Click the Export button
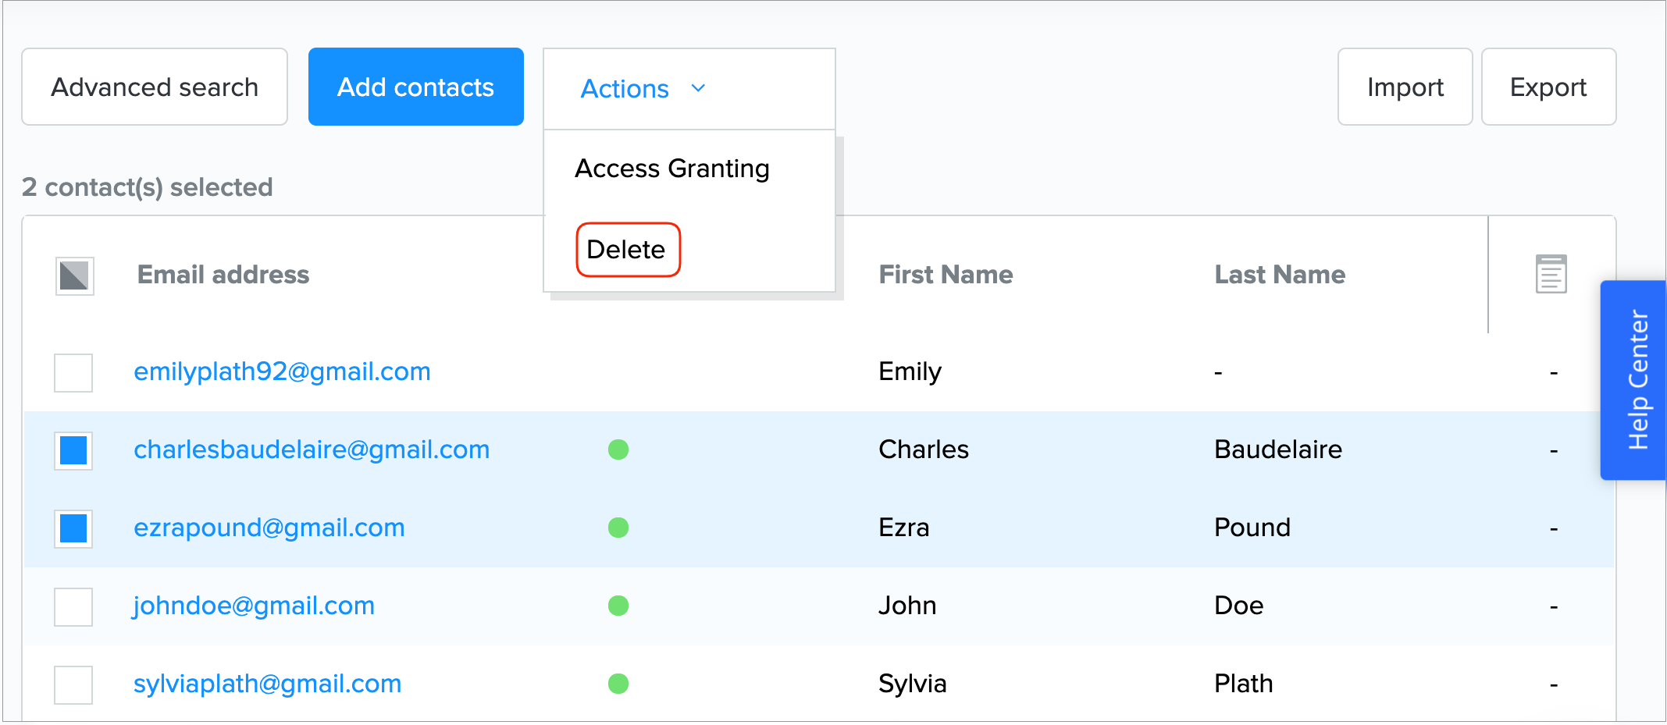1667x725 pixels. (x=1548, y=87)
